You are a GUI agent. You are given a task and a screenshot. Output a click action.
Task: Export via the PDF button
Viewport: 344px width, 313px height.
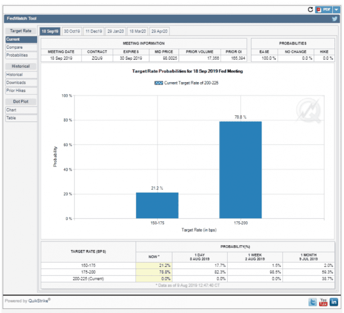pyautogui.click(x=324, y=10)
